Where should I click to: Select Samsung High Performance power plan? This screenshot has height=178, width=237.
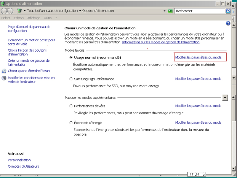pos(71,79)
